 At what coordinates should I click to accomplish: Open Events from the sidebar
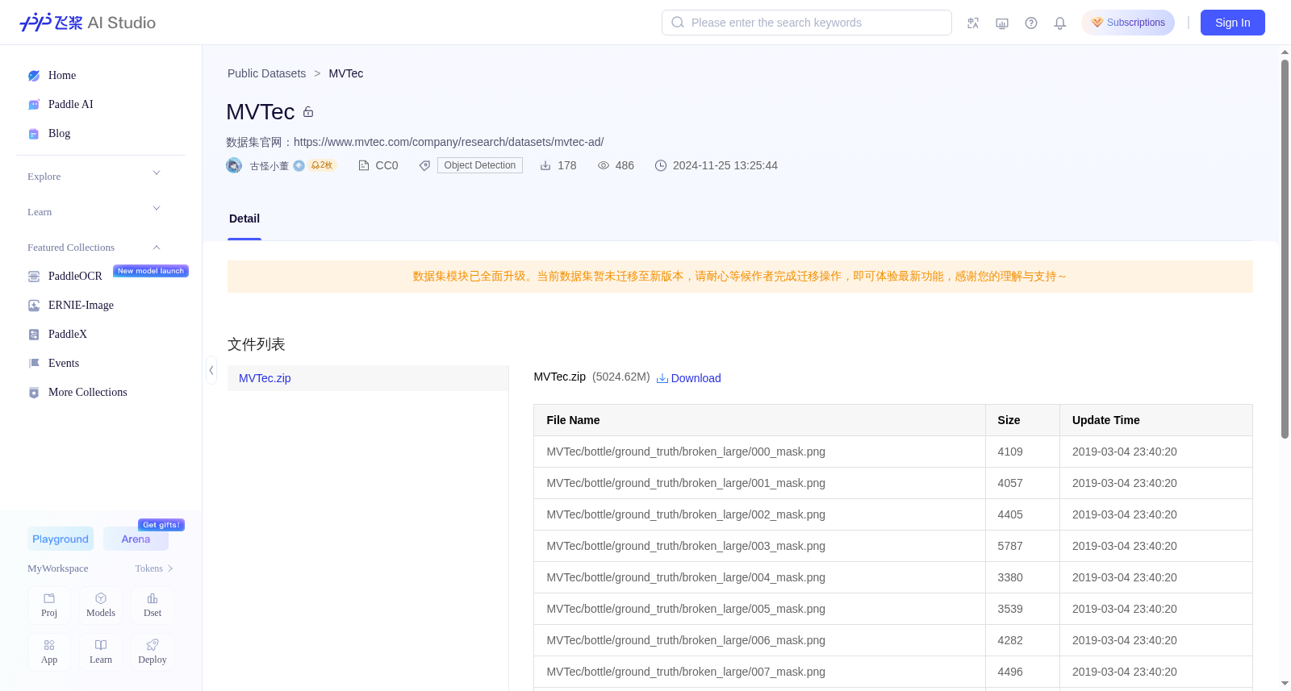point(64,363)
